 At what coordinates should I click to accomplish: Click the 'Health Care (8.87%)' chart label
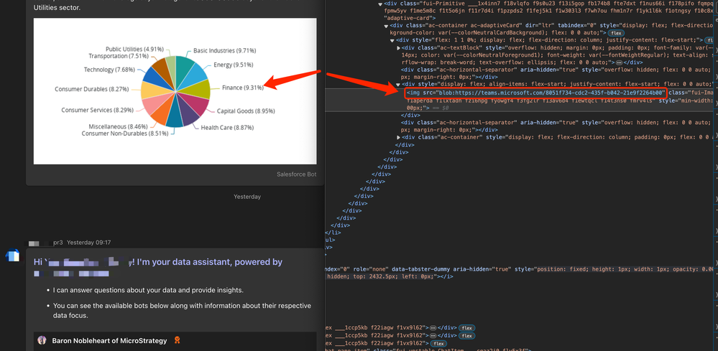[x=227, y=128]
